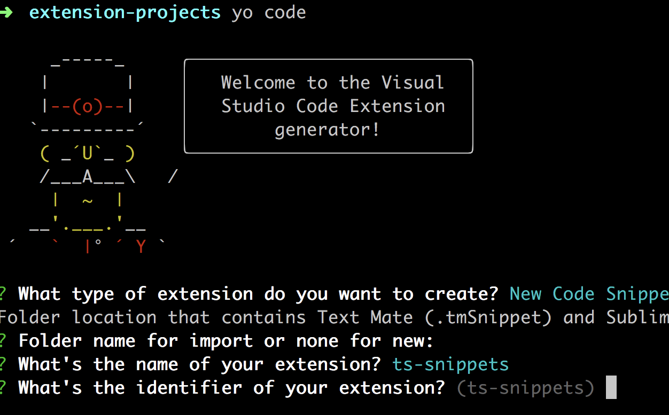Click the red Y in the ASCII art

pos(141,247)
